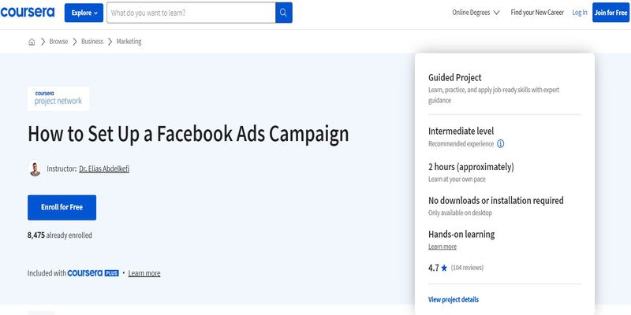This screenshot has height=315, width=631.
Task: Go to the Marketing breadcrumb
Action: tap(129, 42)
